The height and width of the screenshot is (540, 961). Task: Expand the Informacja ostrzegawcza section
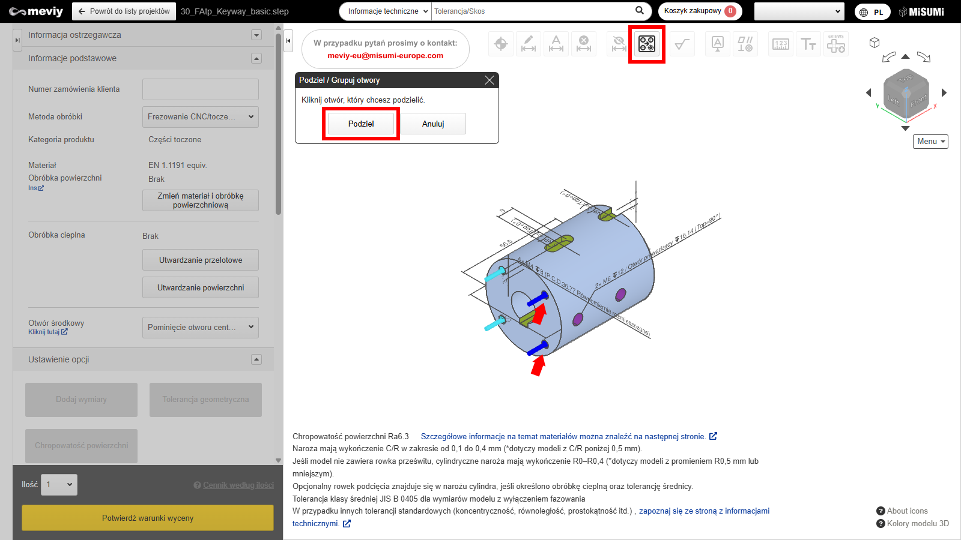256,35
